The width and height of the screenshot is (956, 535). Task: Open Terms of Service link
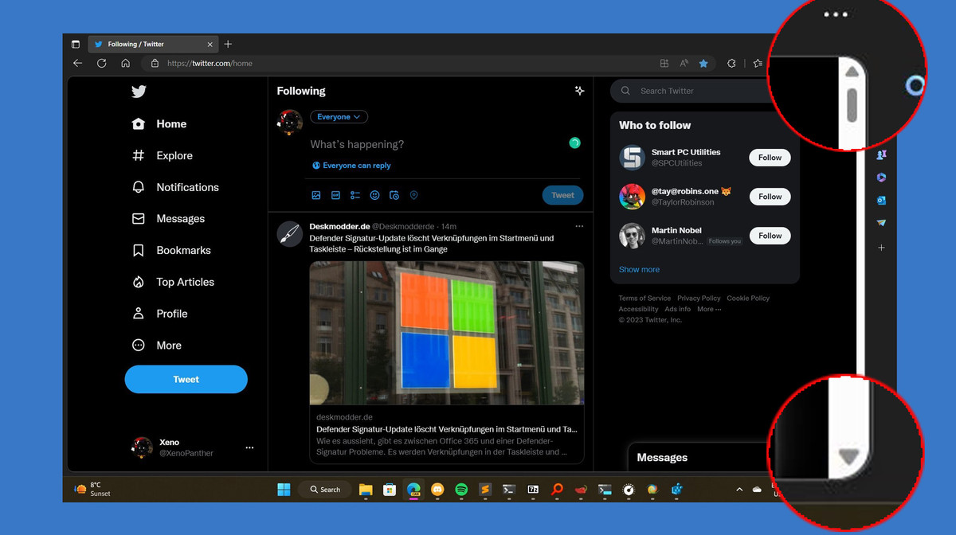click(645, 298)
